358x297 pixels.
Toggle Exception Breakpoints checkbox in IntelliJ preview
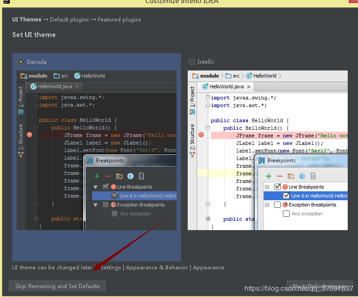point(277,205)
